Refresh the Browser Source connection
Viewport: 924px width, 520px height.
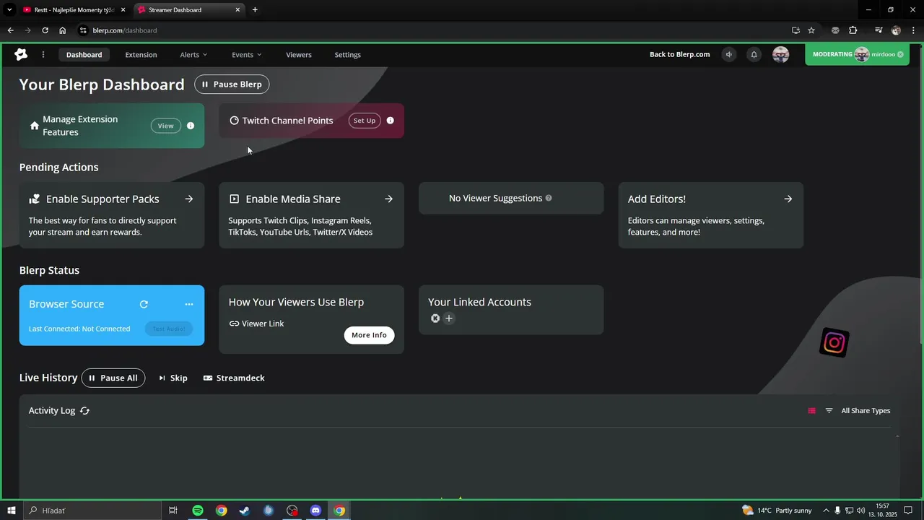coord(144,304)
